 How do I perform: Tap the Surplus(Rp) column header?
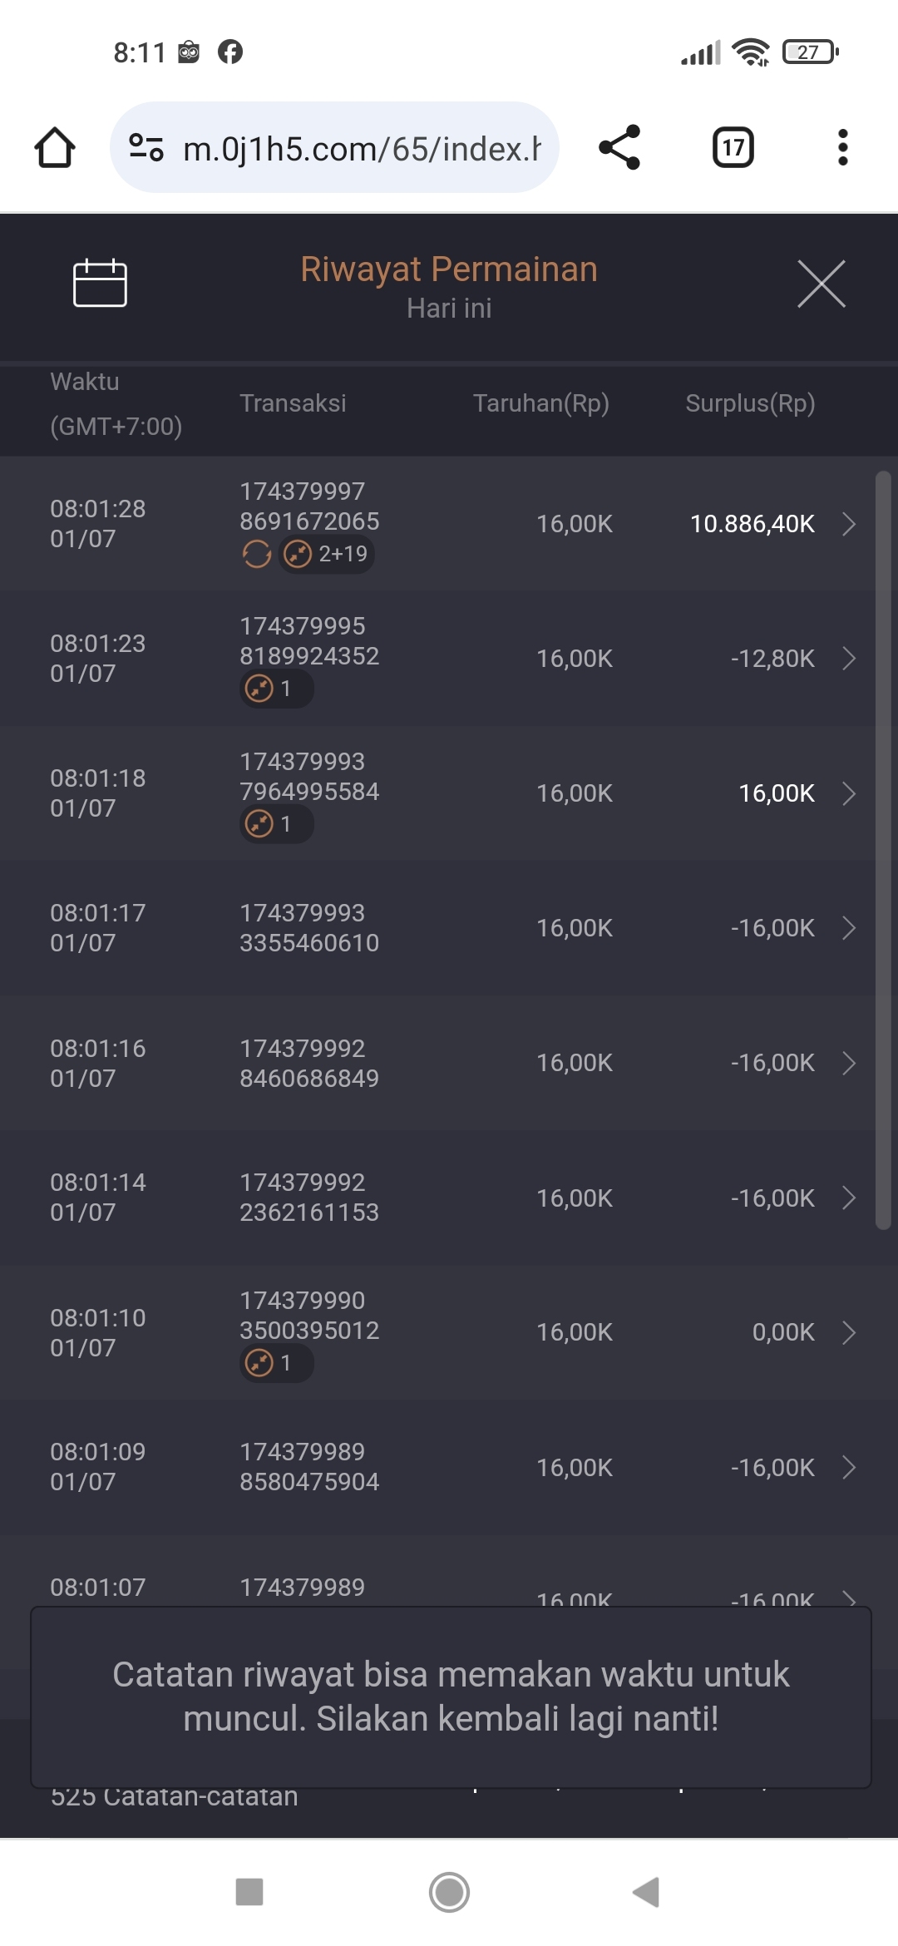[x=750, y=403]
